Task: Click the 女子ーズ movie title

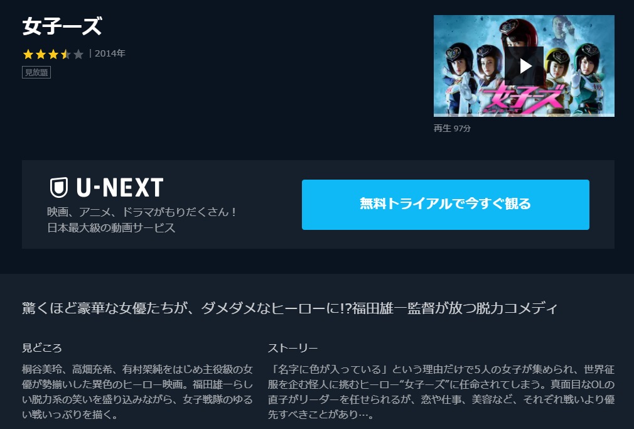Action: click(62, 26)
